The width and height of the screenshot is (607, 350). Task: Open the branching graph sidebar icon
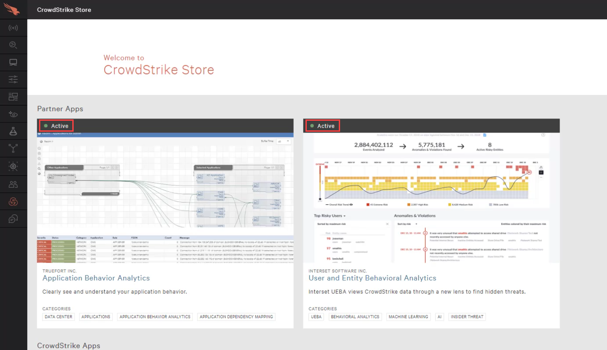(13, 149)
